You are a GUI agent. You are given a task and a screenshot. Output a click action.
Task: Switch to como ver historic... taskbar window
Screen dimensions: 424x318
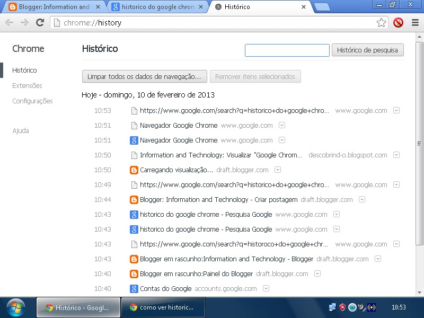click(x=163, y=307)
